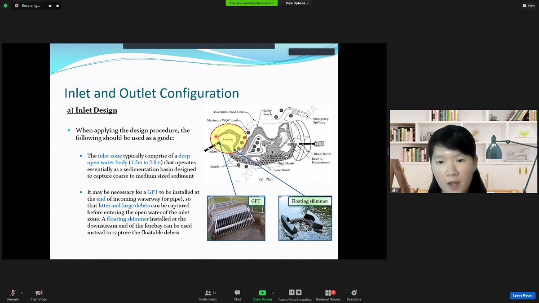Open the View layout button
The image size is (539, 303).
[x=529, y=5]
